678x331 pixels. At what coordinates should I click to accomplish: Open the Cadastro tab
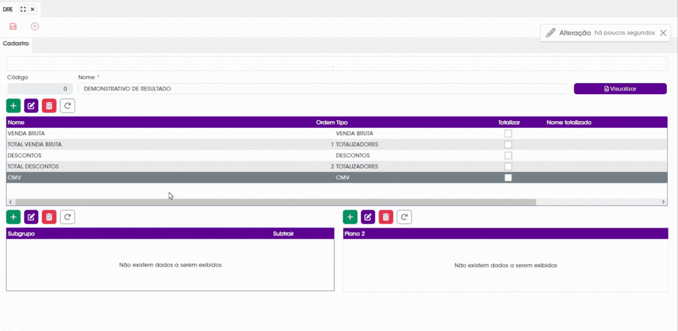(16, 44)
